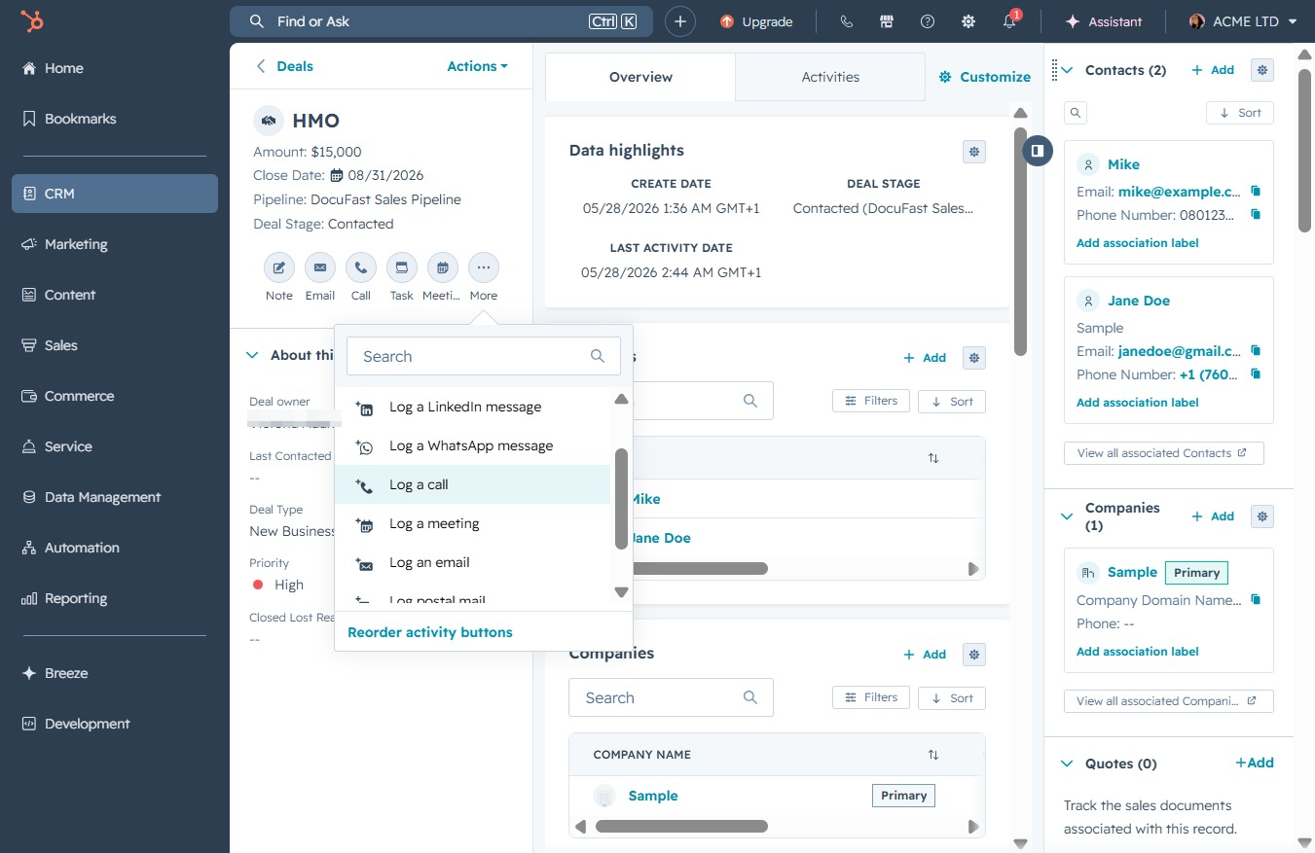Open Sort in Companies table card
The width and height of the screenshot is (1315, 853).
(x=952, y=698)
